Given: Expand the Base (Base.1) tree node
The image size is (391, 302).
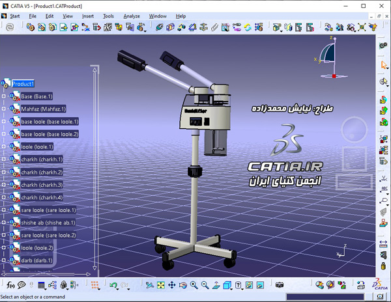Looking at the screenshot, I should point(4,96).
